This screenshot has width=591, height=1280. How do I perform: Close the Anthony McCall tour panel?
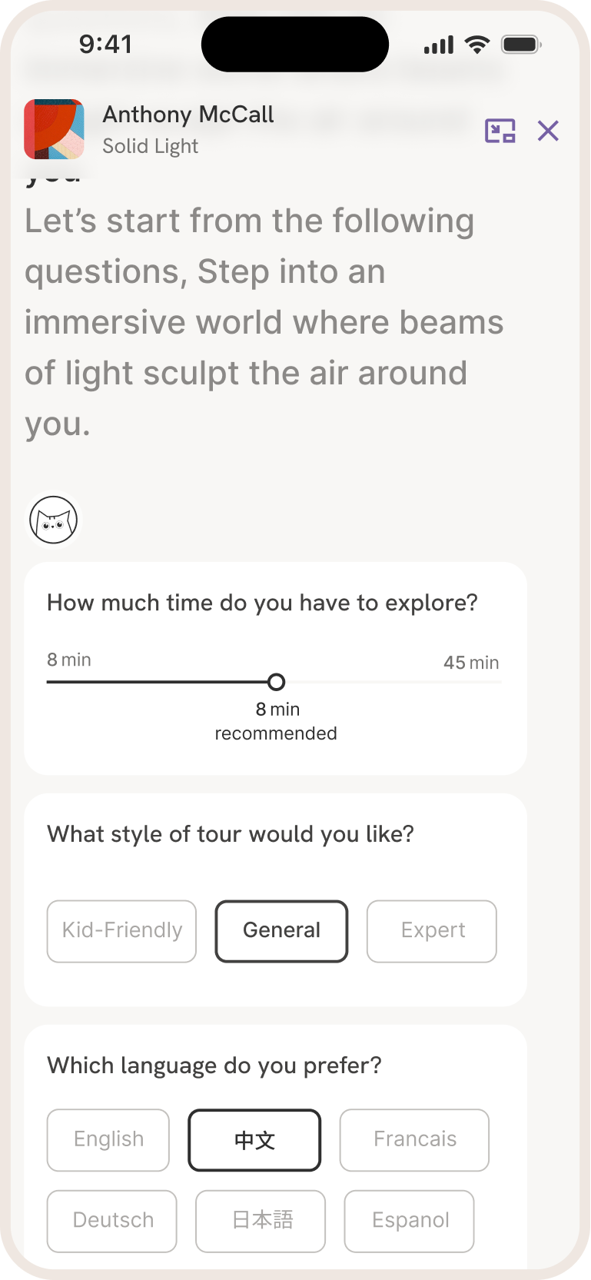548,131
